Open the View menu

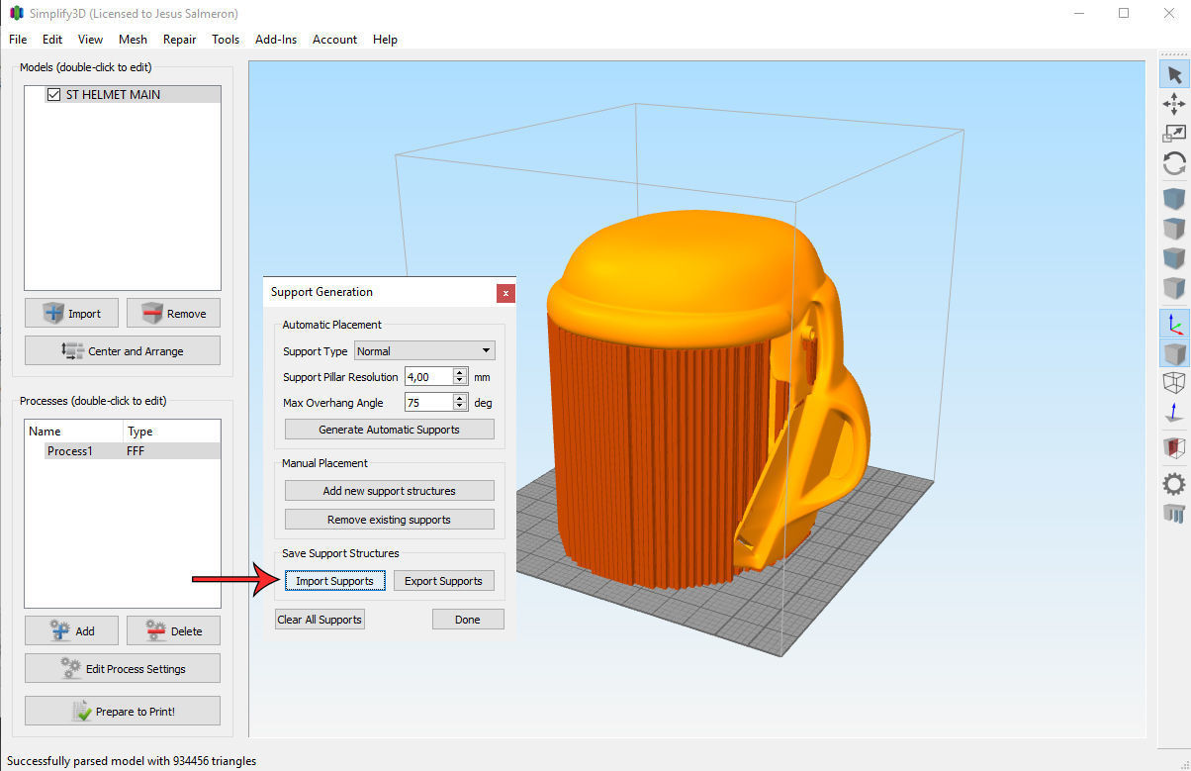pyautogui.click(x=91, y=40)
